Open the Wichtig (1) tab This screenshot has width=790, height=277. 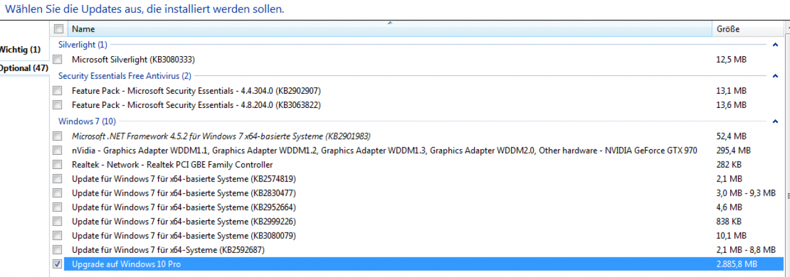coord(20,49)
